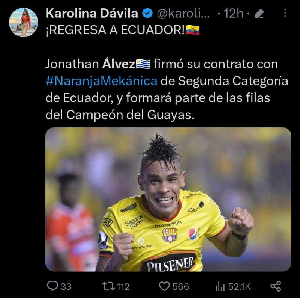Click the edited pencil icon

coord(259,14)
